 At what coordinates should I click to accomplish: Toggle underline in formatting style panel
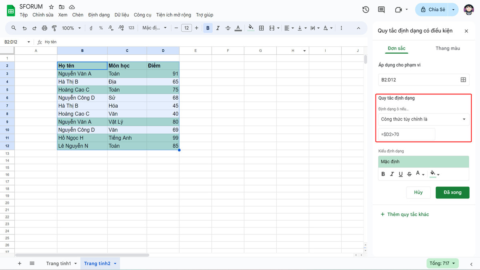[x=400, y=174]
